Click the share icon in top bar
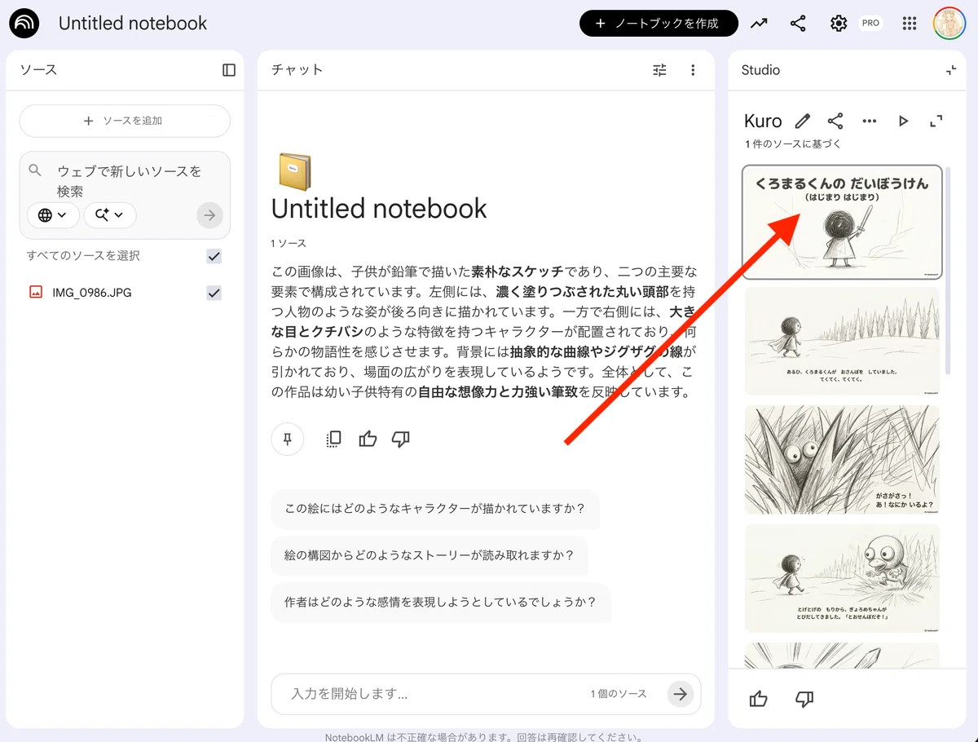This screenshot has width=978, height=742. (x=798, y=24)
